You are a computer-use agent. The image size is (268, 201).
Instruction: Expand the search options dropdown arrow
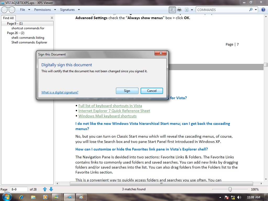(256, 10)
